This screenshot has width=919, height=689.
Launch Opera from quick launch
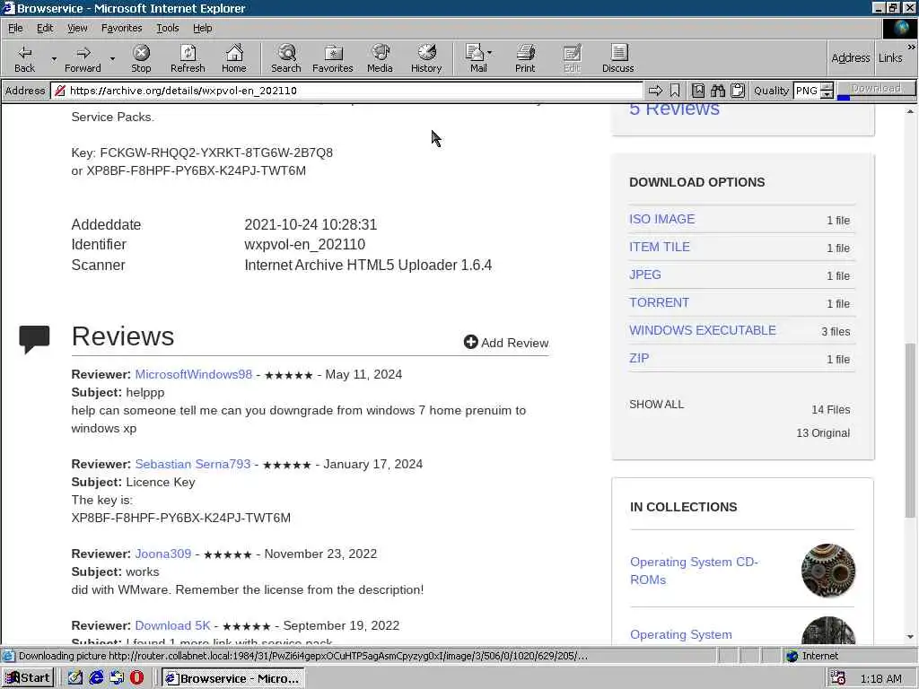136,678
